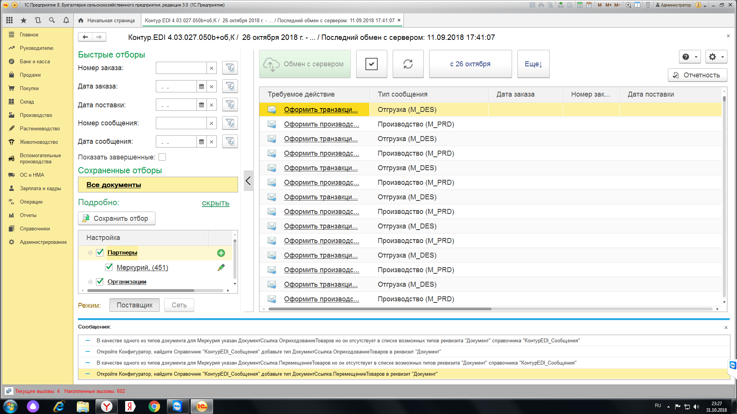Open notifications bell icon
Image resolution: width=737 pixels, height=414 pixels.
(x=66, y=20)
